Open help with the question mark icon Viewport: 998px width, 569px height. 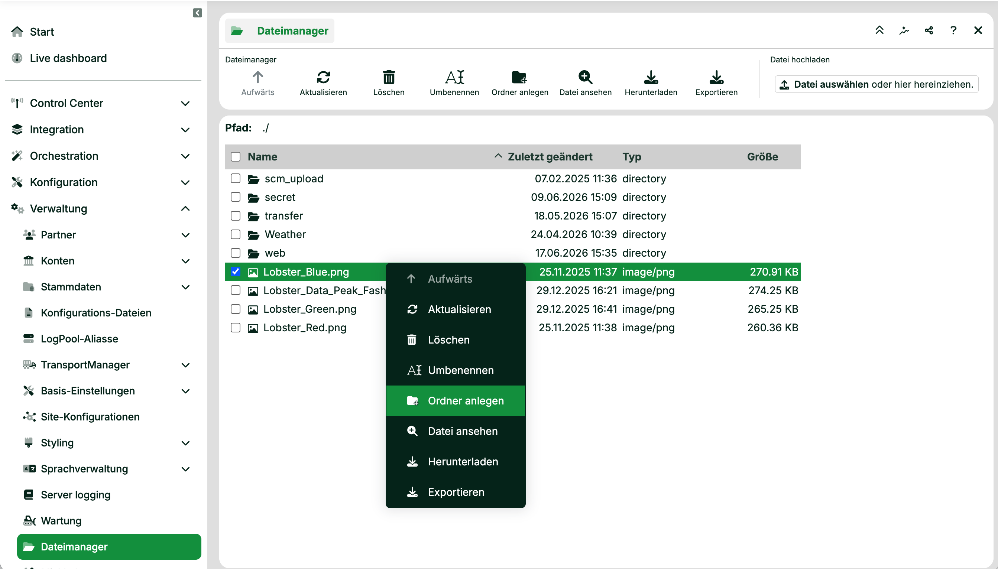click(953, 30)
